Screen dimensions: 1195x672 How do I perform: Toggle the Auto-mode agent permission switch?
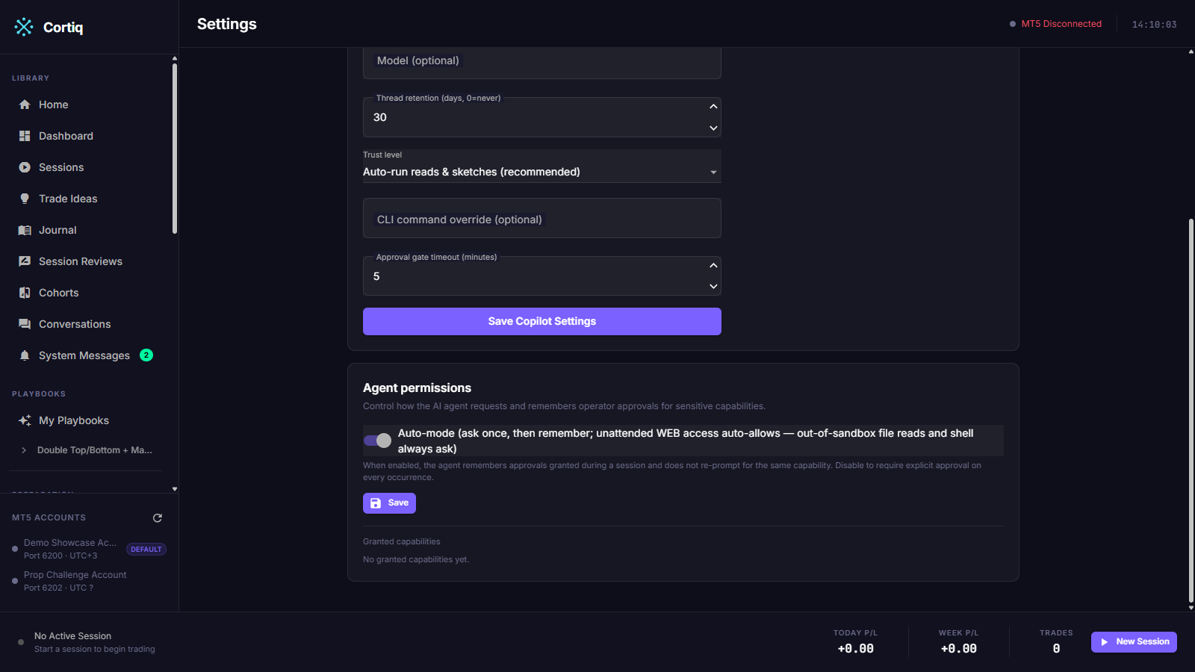pos(377,441)
